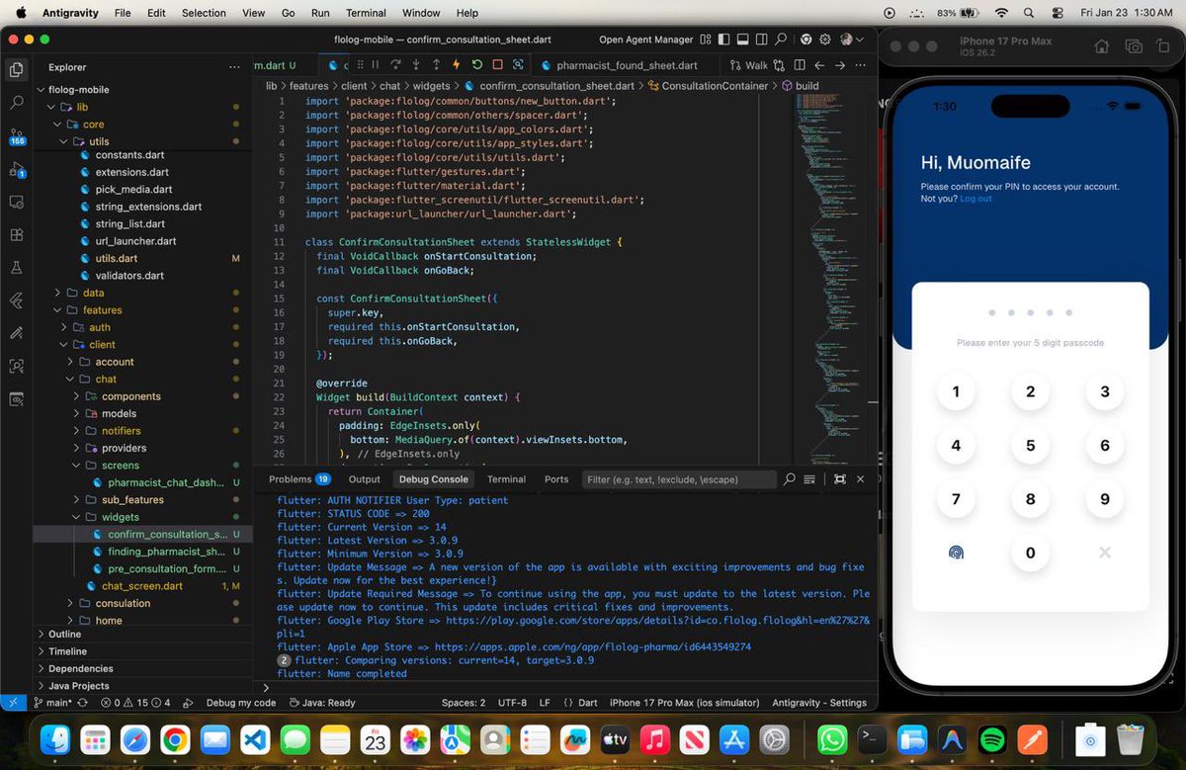This screenshot has width=1186, height=770.
Task: Click search magnifier in title bar
Action: (x=781, y=40)
